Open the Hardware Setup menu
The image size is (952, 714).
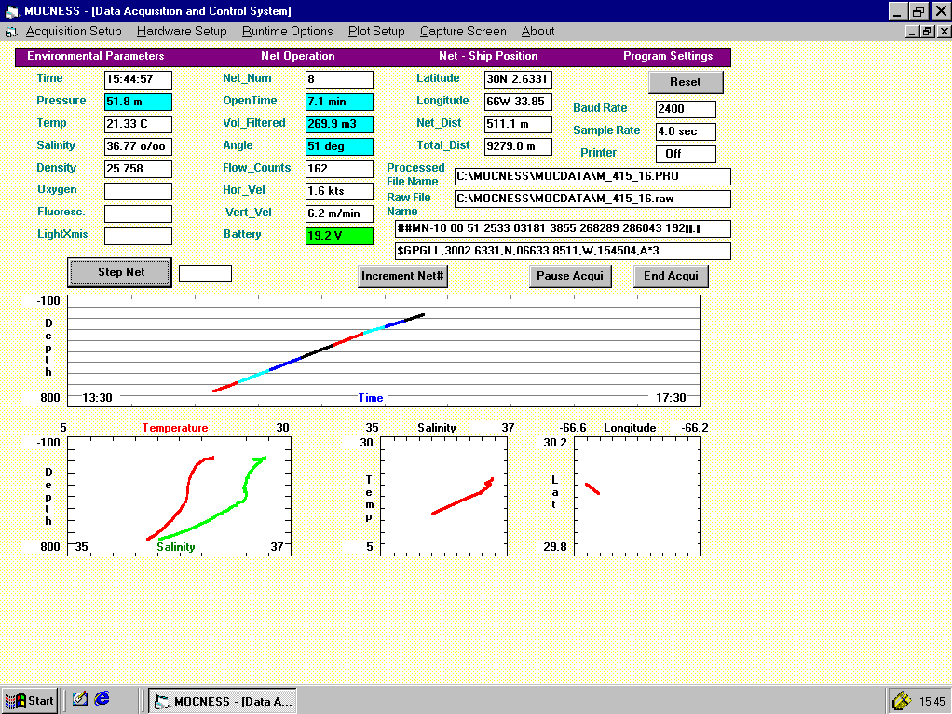(182, 32)
